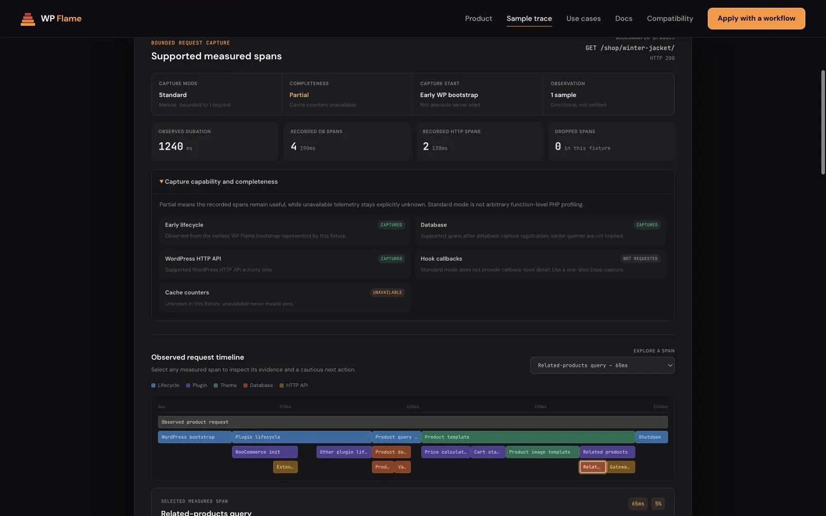Click the GET /shop/winter-jacket/ request path
This screenshot has height=516, width=826.
[x=630, y=48]
